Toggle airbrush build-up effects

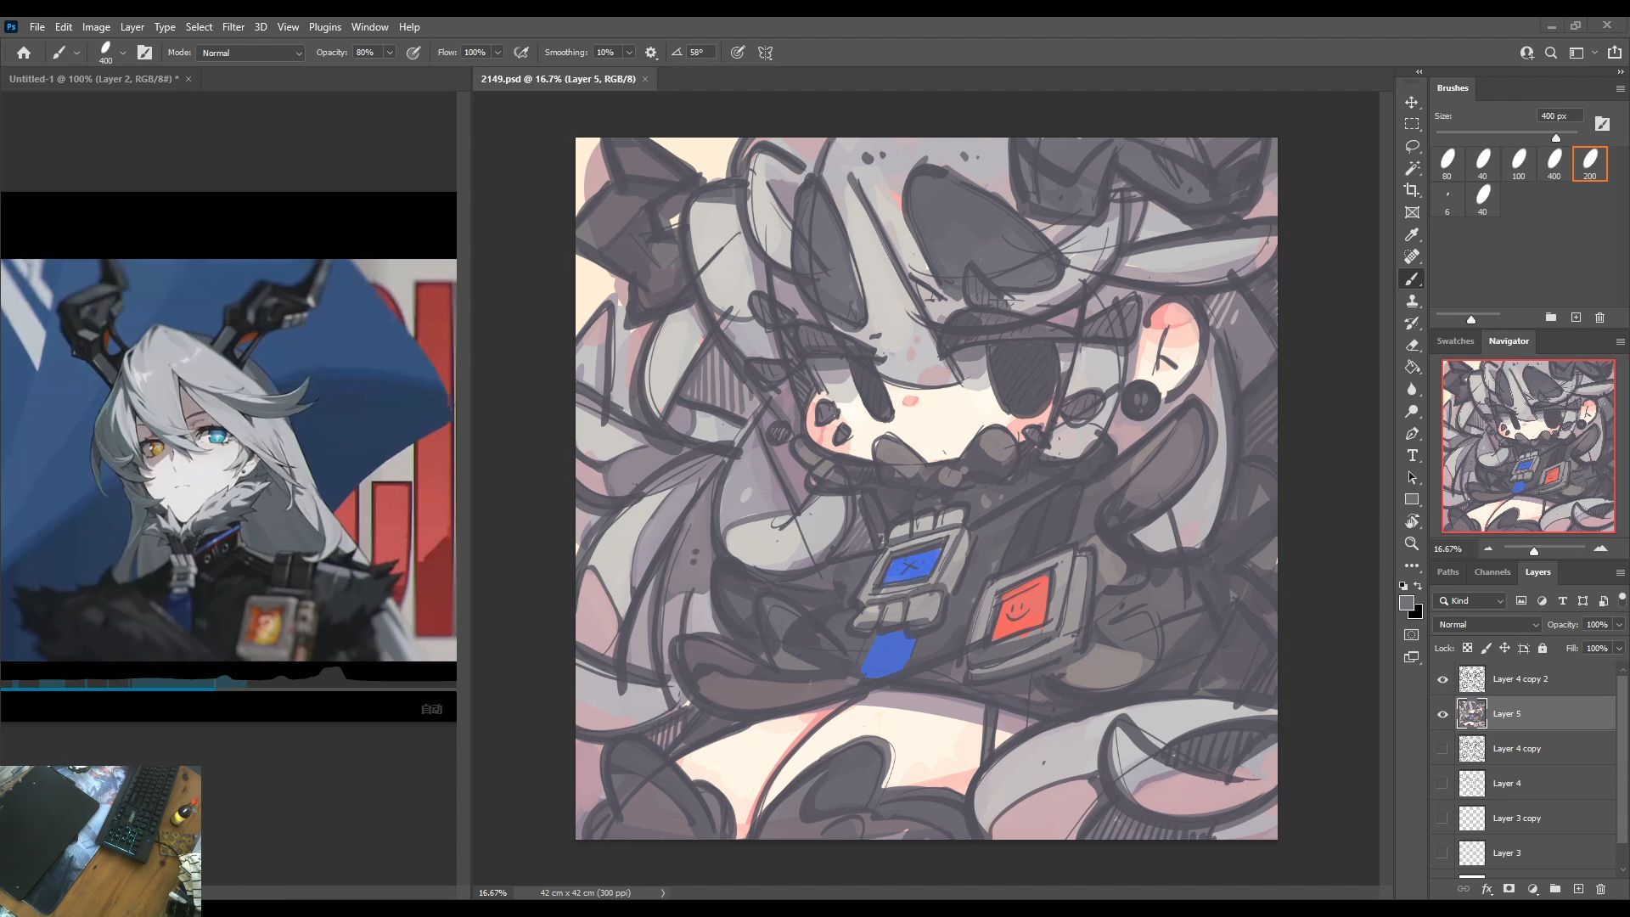click(521, 53)
